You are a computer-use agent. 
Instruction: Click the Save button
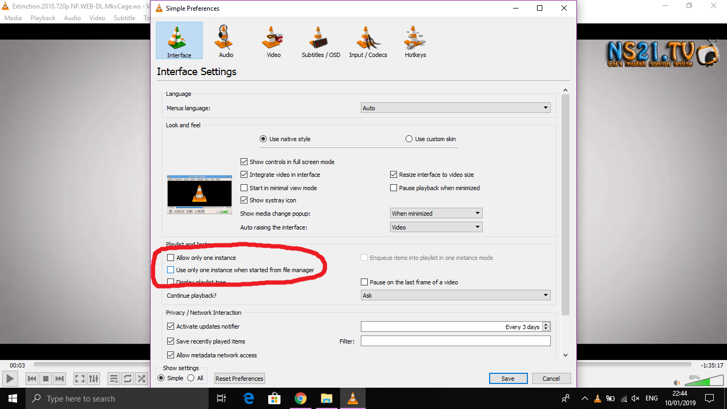tap(508, 379)
